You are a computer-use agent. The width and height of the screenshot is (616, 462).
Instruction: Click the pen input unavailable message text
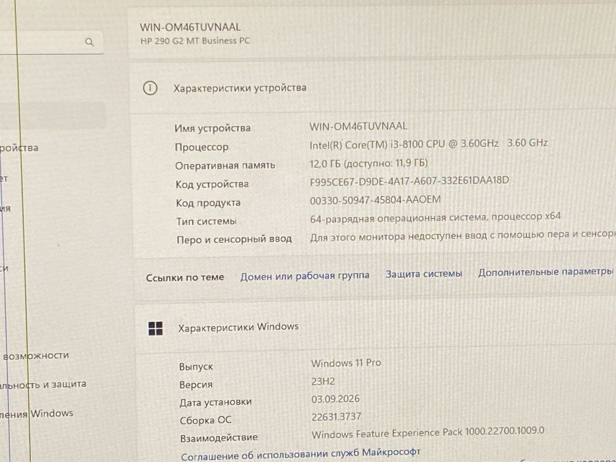click(463, 236)
